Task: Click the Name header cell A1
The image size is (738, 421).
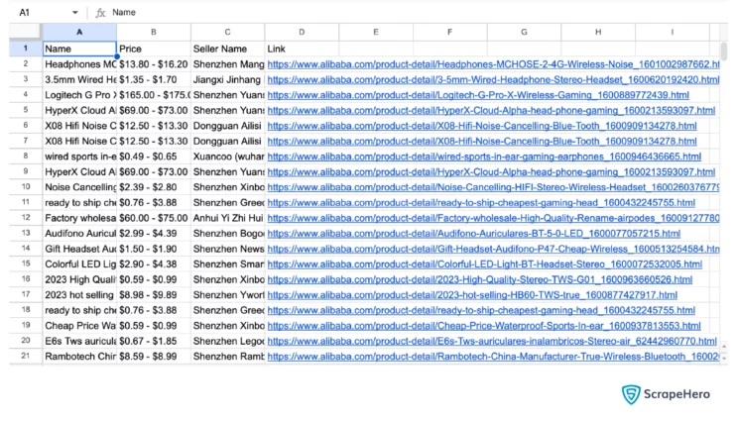Action: pos(79,49)
